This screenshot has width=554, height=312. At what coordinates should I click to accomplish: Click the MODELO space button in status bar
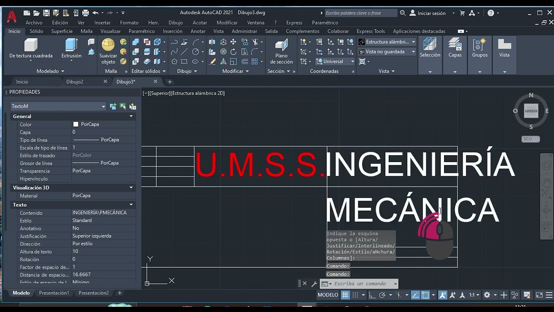pos(328,295)
